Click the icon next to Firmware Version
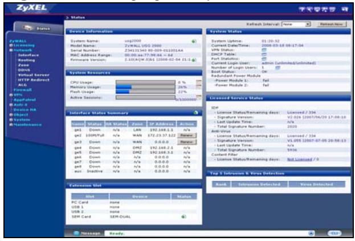The width and height of the screenshot is (355, 241). (x=194, y=60)
